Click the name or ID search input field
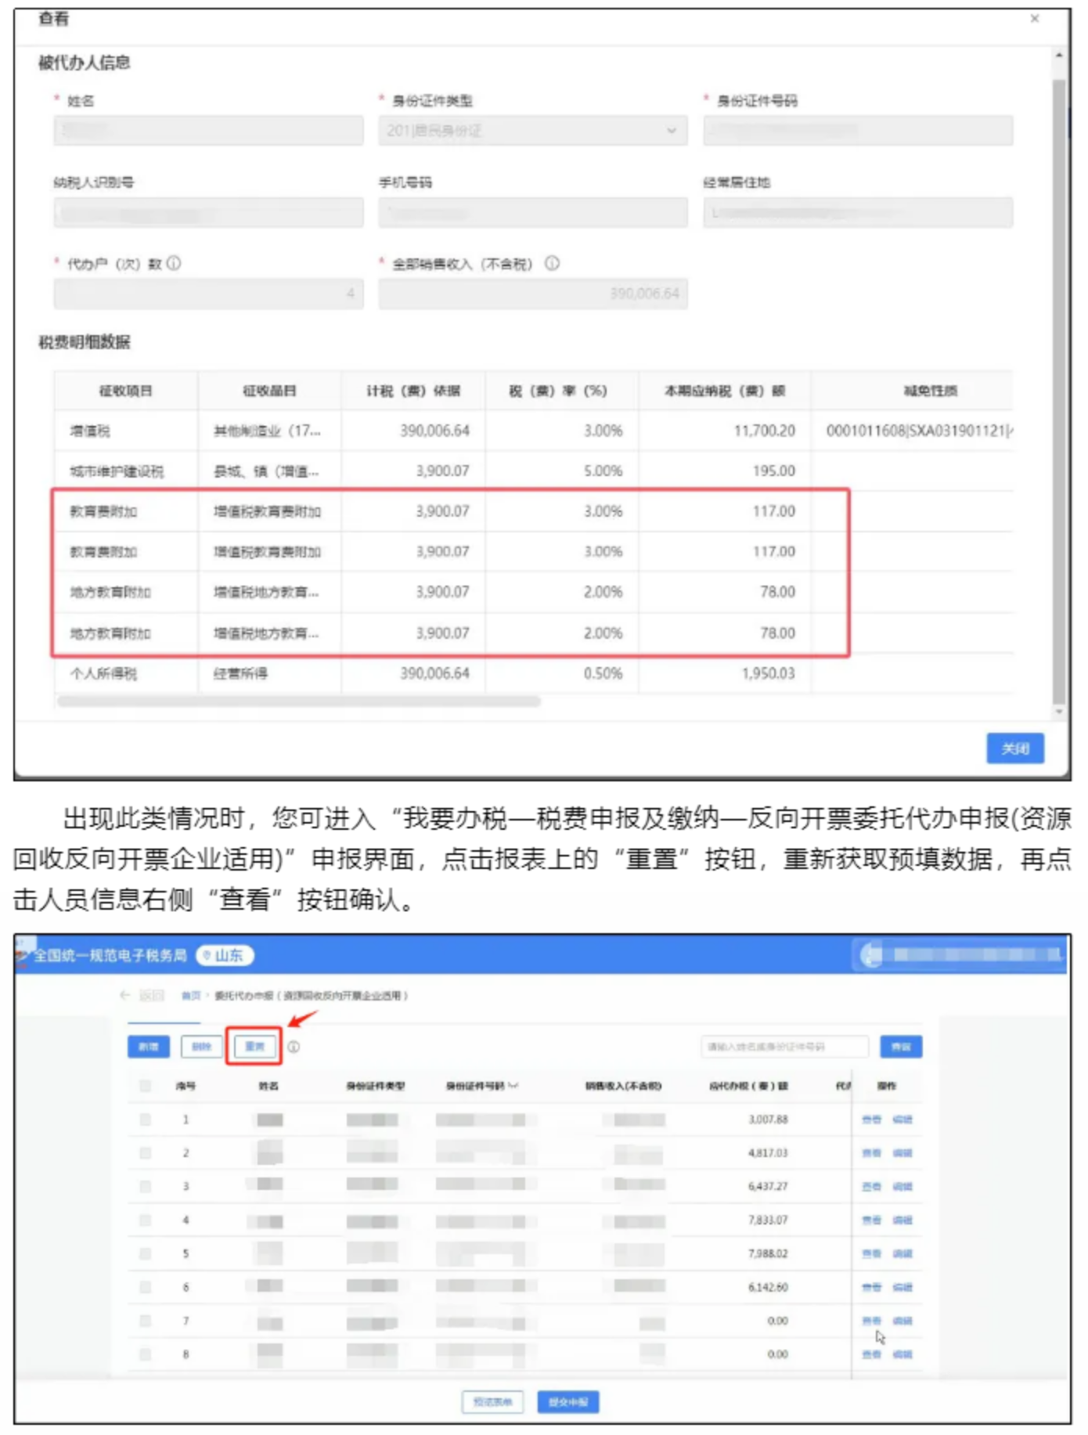Screen dimensions: 1088x1435 pyautogui.click(x=784, y=1047)
